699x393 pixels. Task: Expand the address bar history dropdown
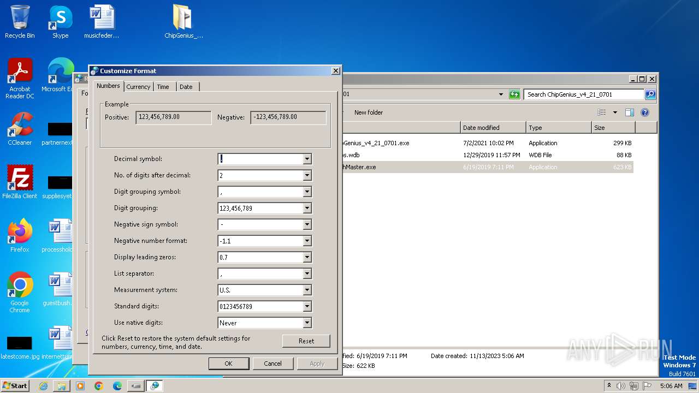click(501, 94)
